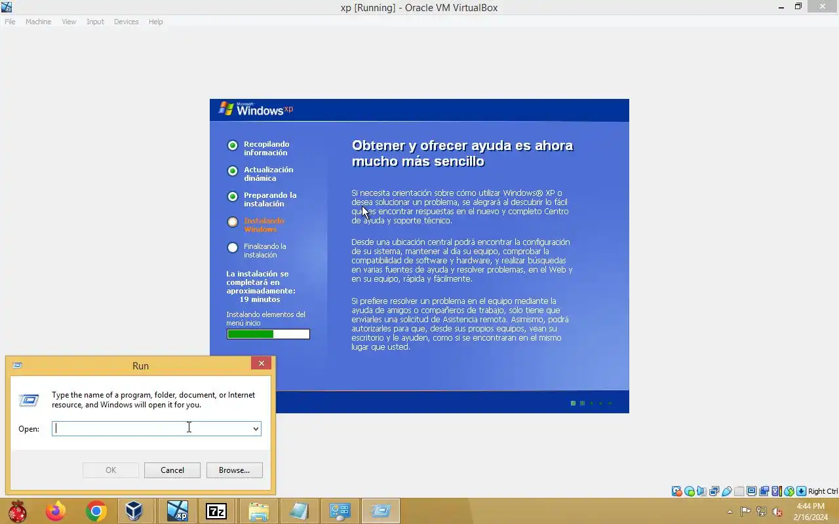Show hidden system tray icons
839x524 pixels.
(x=730, y=512)
